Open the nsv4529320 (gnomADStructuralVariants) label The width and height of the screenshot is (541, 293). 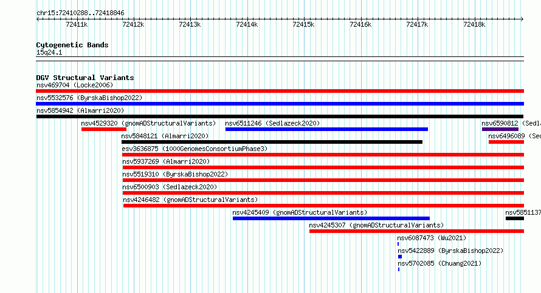(148, 123)
